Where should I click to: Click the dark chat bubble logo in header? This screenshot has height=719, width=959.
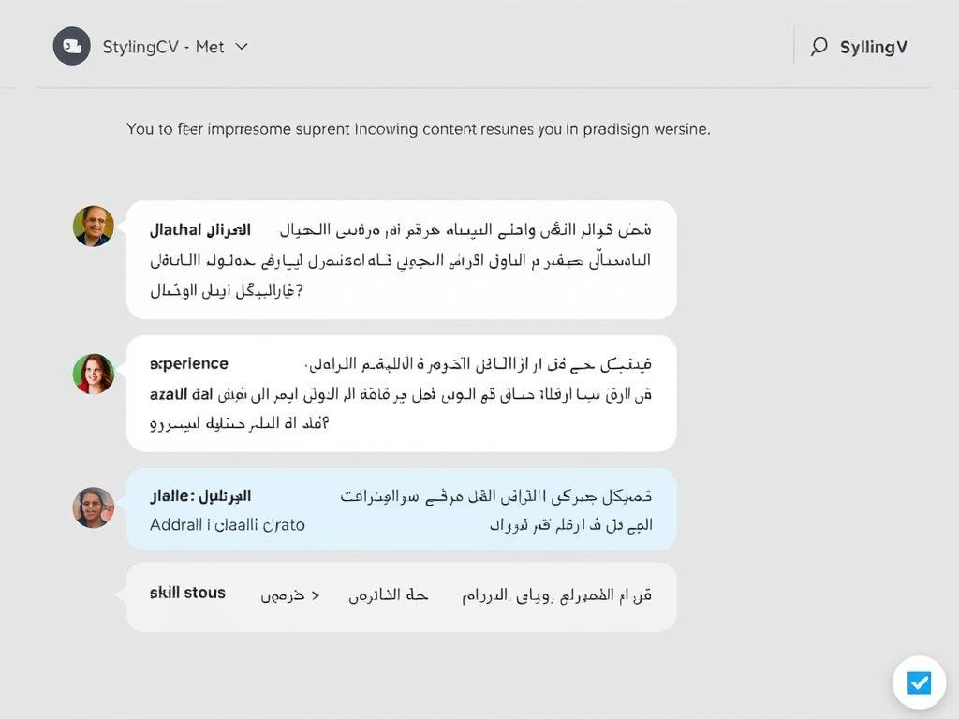pos(70,46)
